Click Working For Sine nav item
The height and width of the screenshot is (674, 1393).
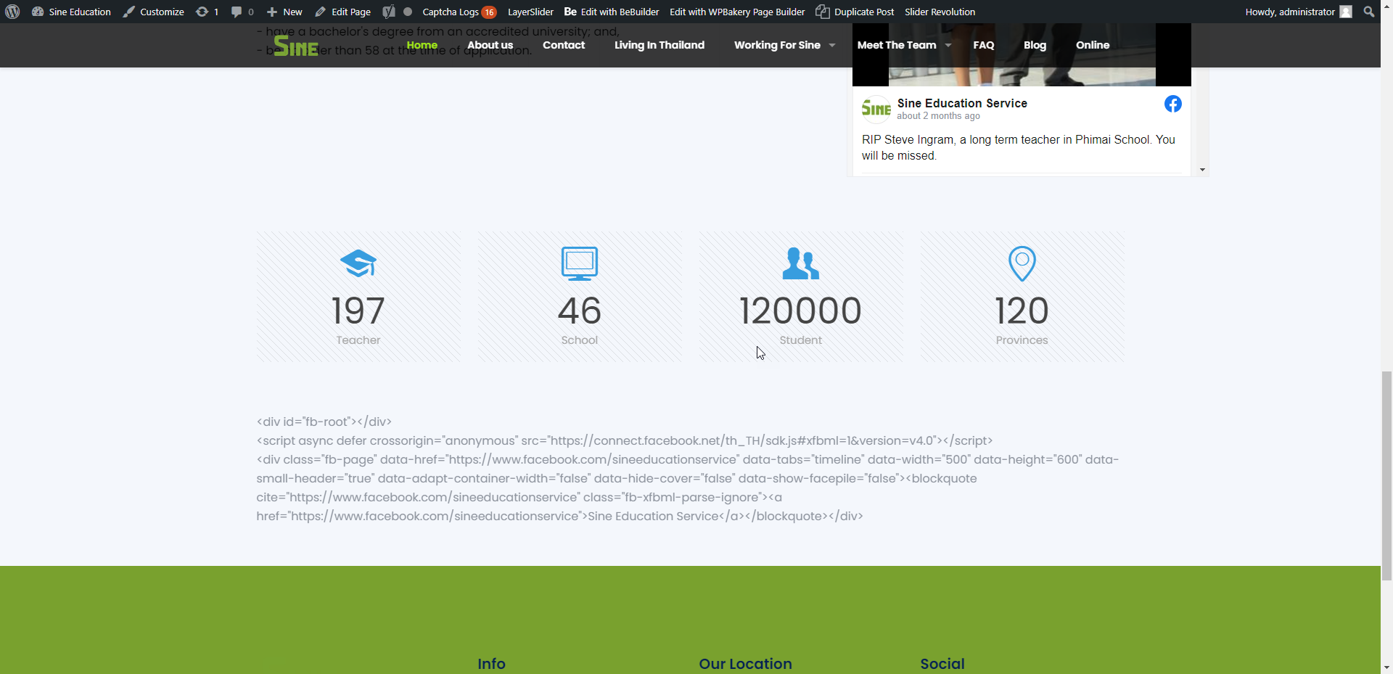pyautogui.click(x=777, y=45)
